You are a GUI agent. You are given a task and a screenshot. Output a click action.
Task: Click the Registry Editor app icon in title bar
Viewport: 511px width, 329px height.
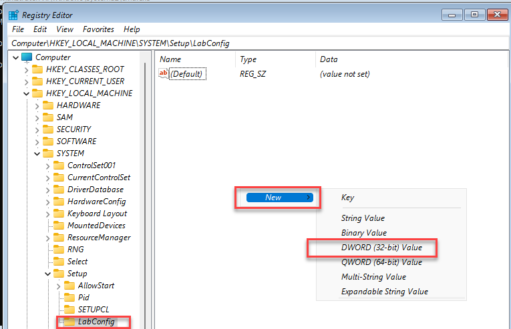coord(13,15)
